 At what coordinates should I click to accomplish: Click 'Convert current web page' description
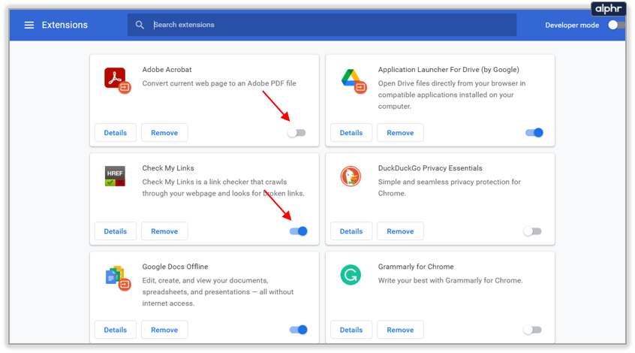pos(219,83)
